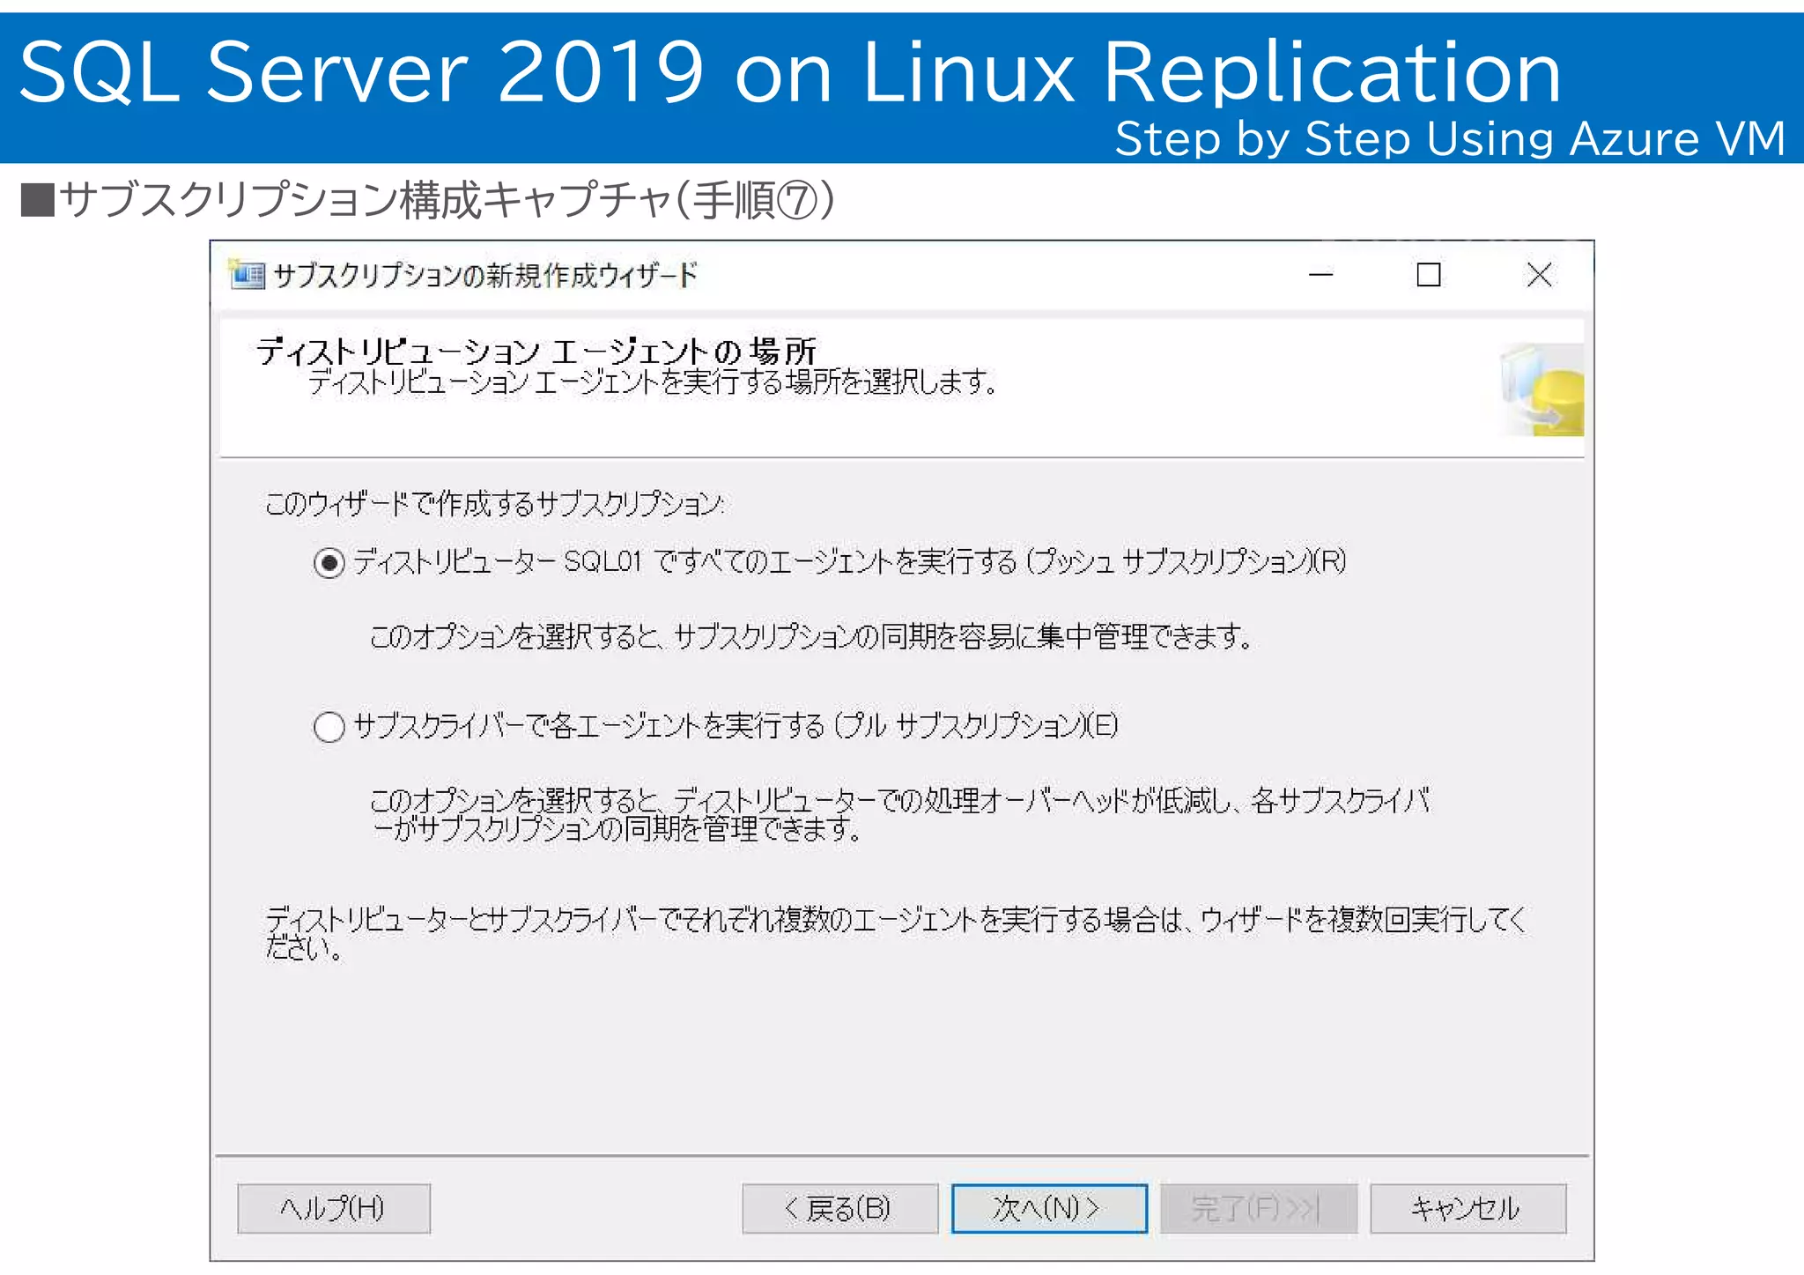Click the pull option description about reduced overhead
The height and width of the screenshot is (1275, 1804).
(898, 814)
